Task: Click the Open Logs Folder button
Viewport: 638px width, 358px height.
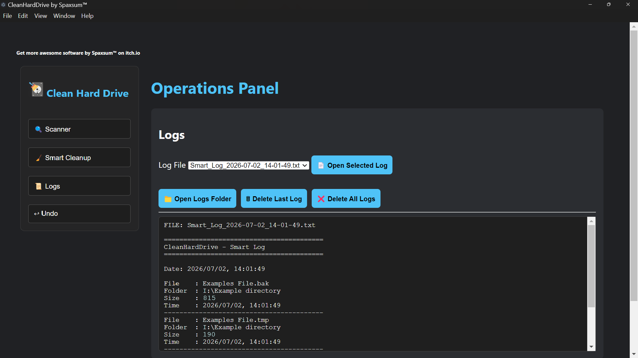Action: click(x=197, y=199)
